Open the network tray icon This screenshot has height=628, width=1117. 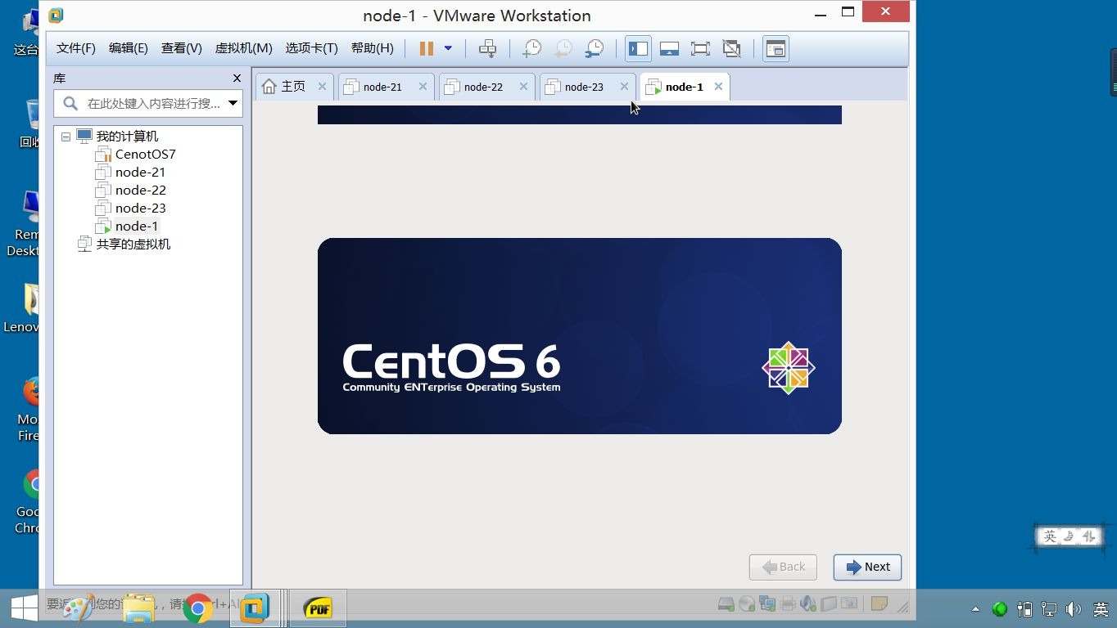1049,609
